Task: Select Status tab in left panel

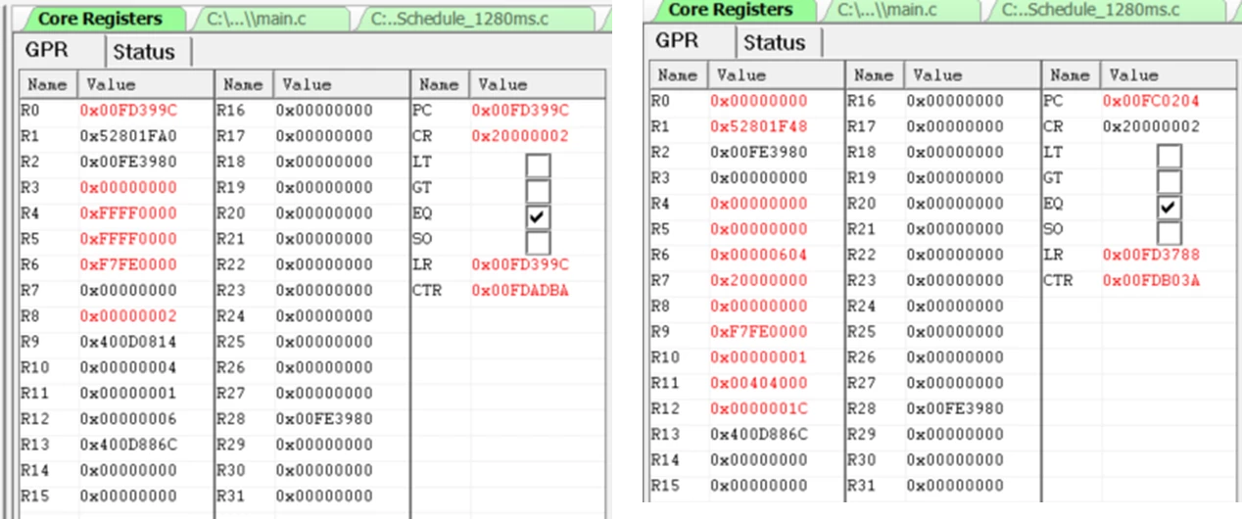Action: point(145,52)
